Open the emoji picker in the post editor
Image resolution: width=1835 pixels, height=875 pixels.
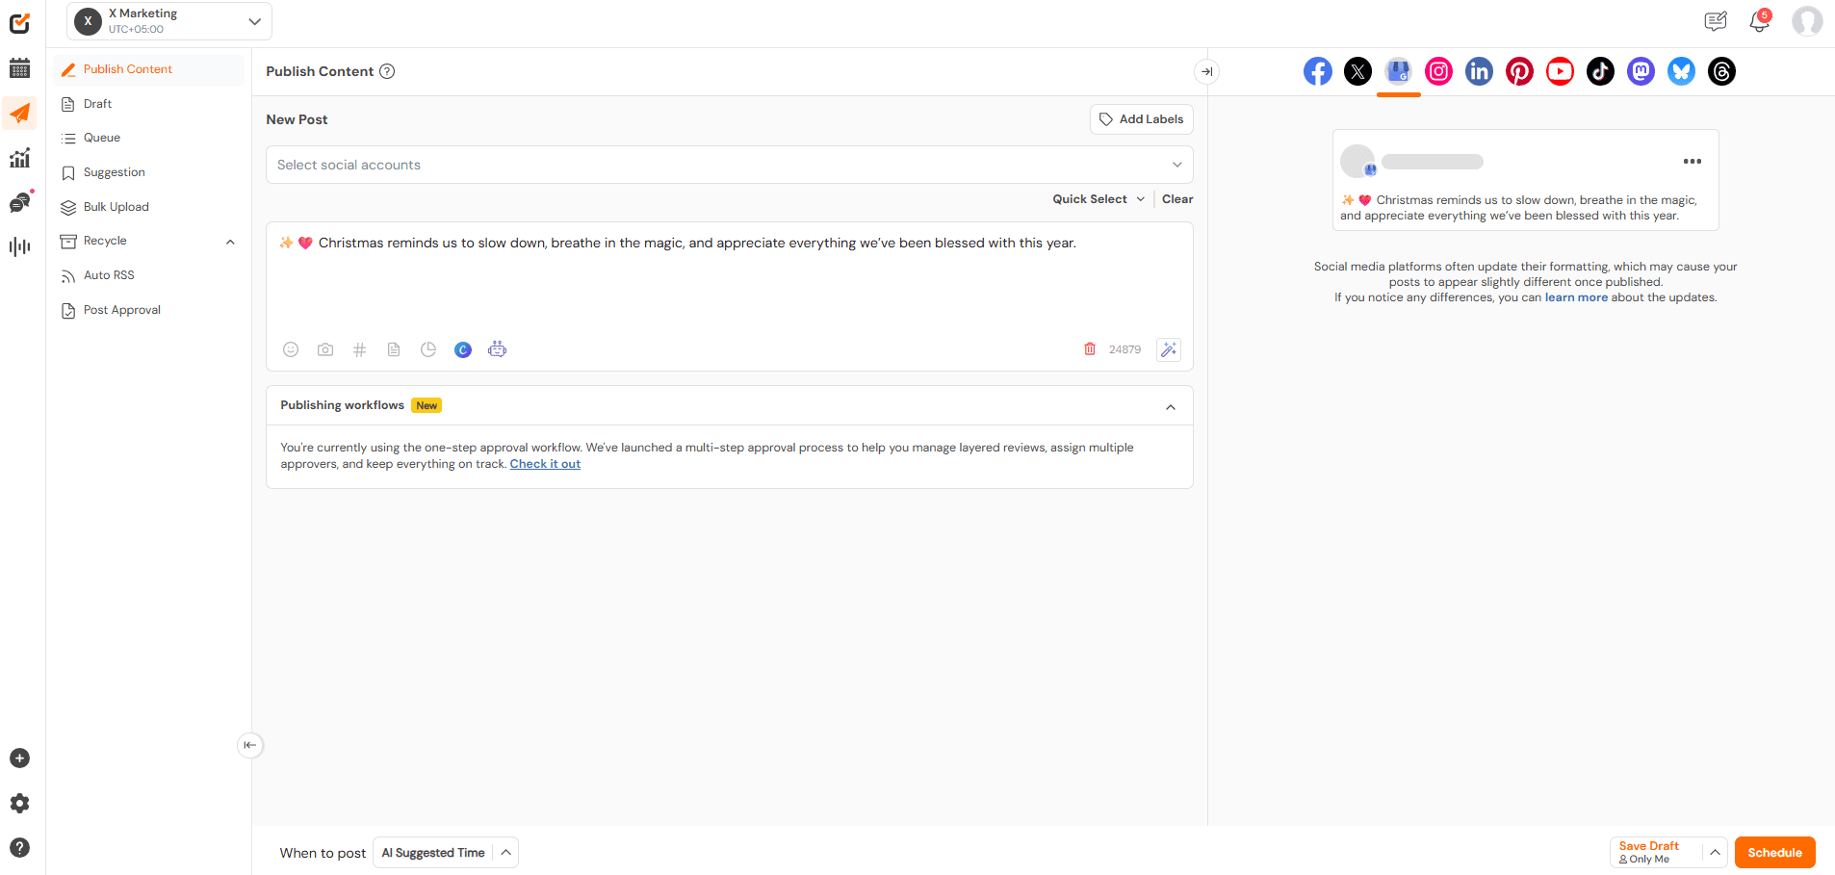click(290, 349)
